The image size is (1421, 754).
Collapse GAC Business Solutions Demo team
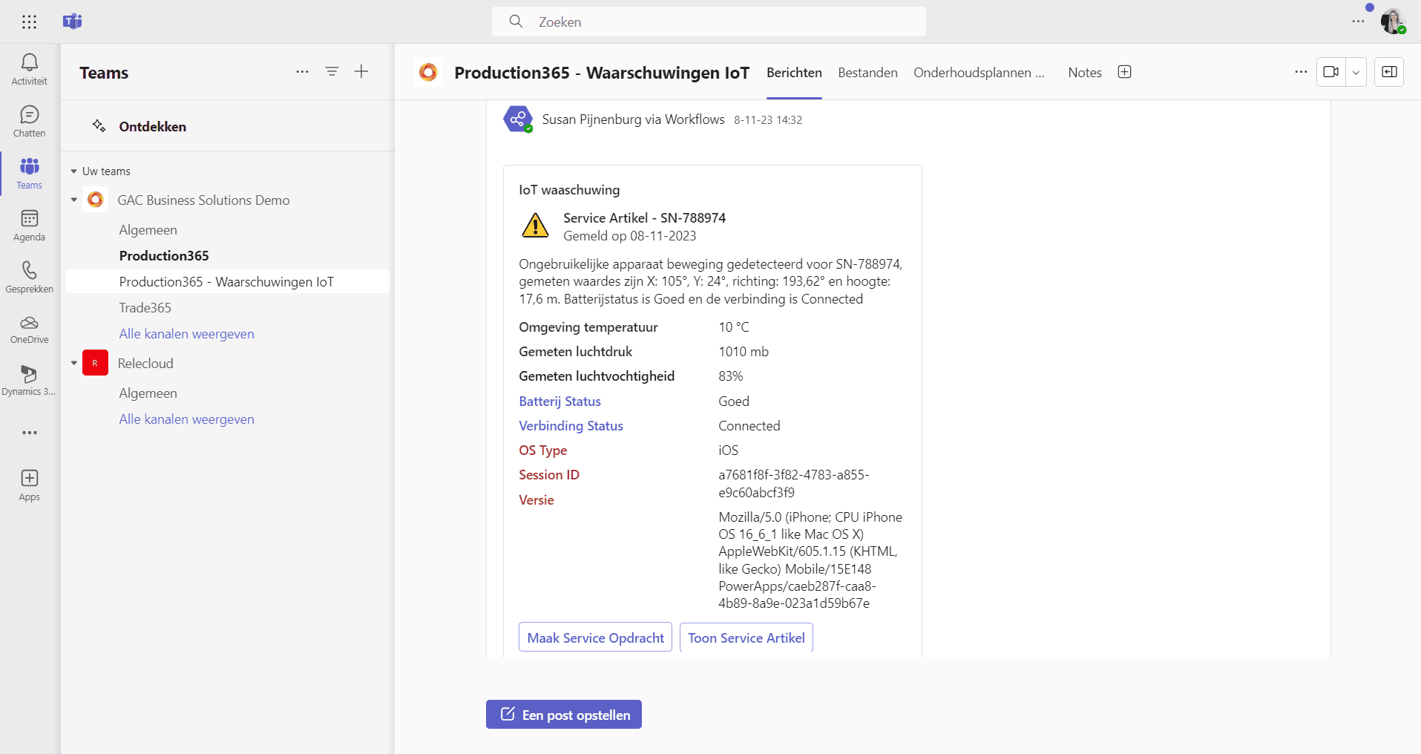tap(73, 200)
